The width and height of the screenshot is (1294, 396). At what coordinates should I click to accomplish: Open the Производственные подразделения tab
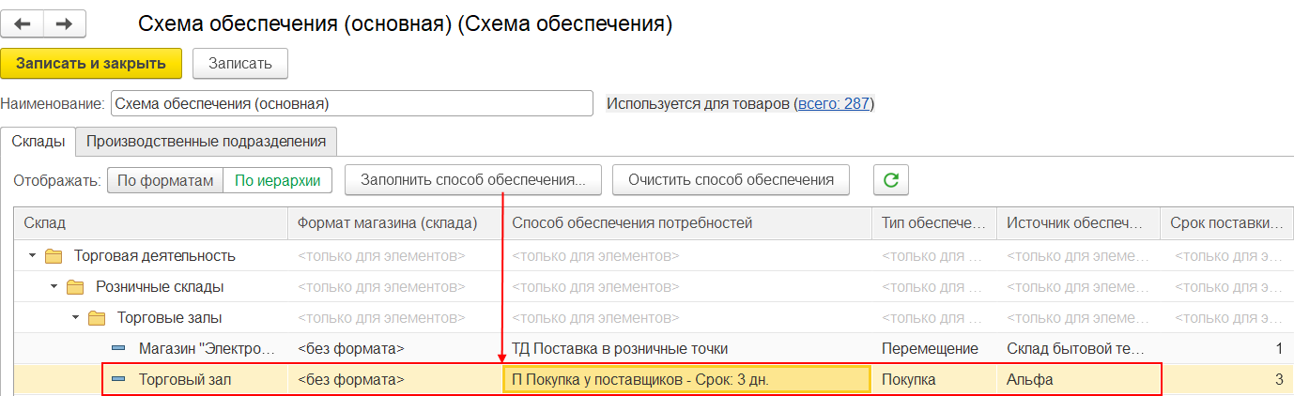click(x=206, y=142)
